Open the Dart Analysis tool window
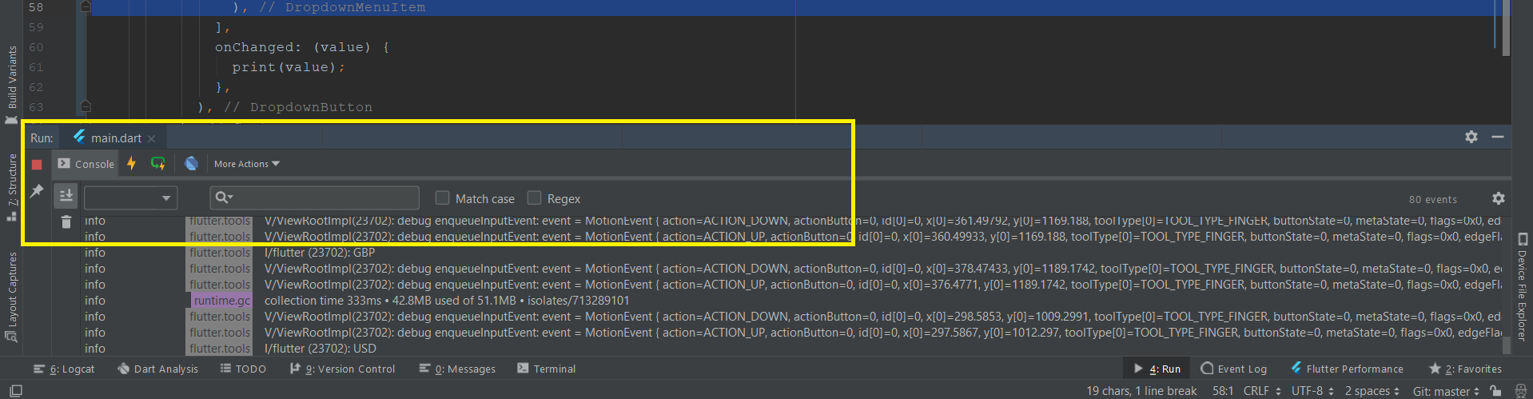This screenshot has width=1533, height=399. point(157,369)
